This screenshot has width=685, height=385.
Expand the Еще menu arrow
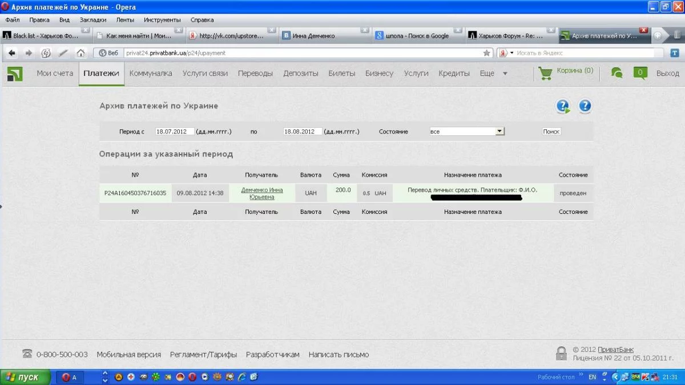tap(505, 74)
